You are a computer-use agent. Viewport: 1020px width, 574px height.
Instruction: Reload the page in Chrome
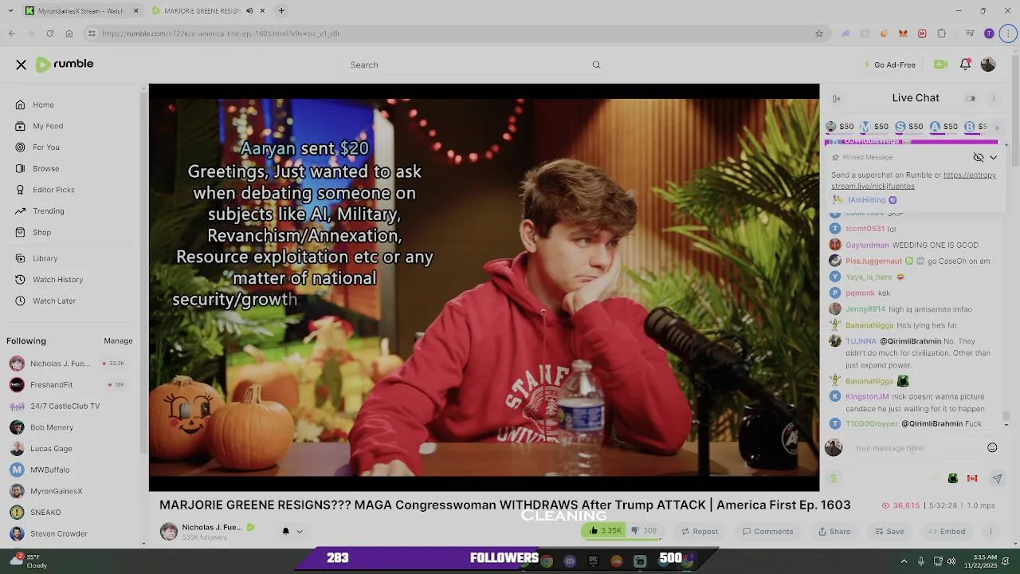[x=49, y=33]
